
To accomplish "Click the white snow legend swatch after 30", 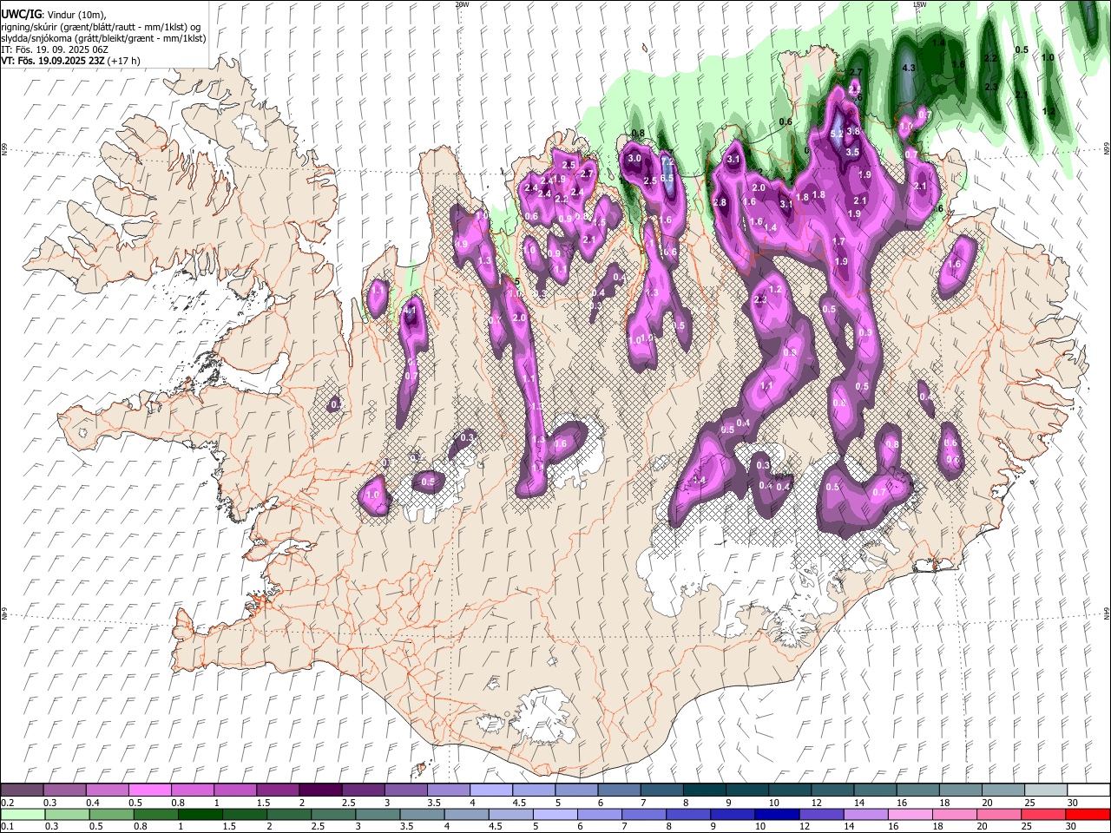I will coord(1089,790).
